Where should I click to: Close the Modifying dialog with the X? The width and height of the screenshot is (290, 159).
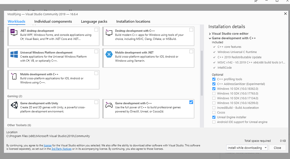tap(285, 14)
